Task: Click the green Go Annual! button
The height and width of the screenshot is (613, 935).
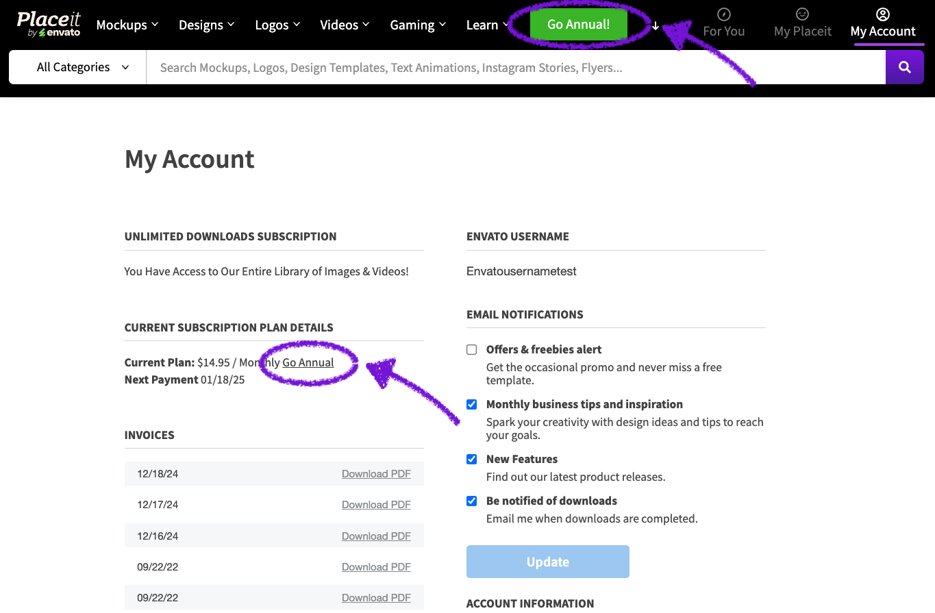Action: [x=578, y=24]
